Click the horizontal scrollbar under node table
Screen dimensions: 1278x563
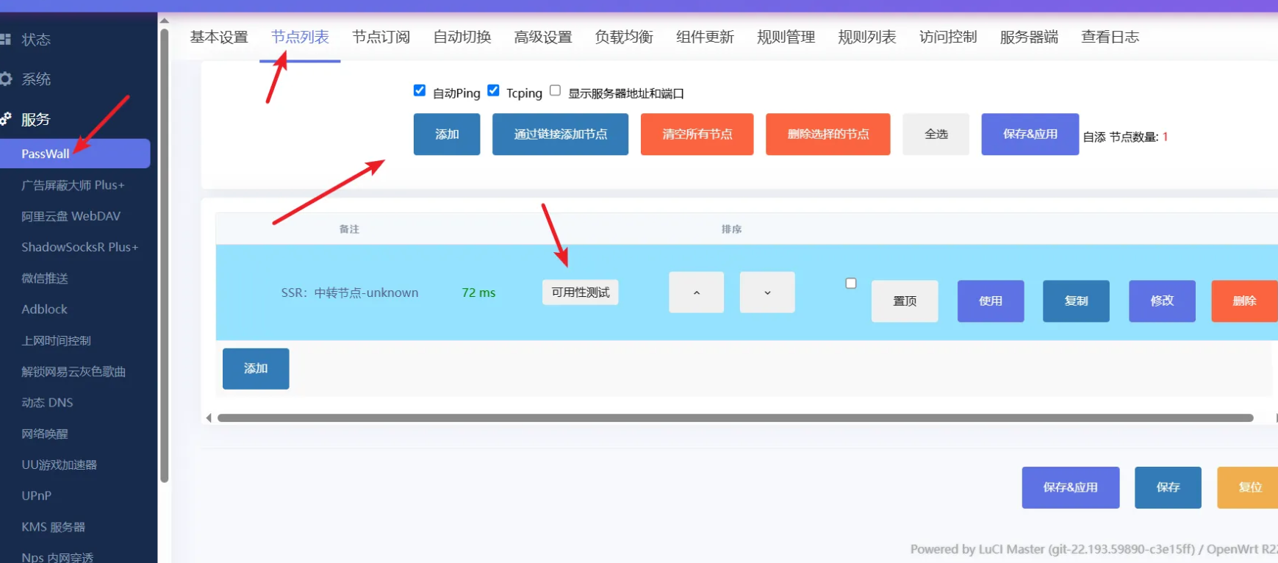[x=735, y=417]
